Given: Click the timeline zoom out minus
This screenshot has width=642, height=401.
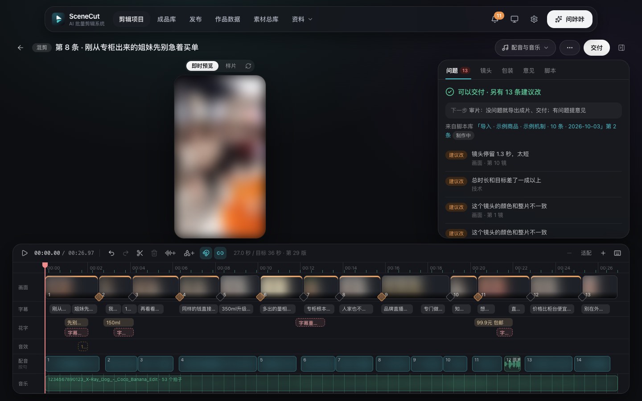Looking at the screenshot, I should point(569,253).
